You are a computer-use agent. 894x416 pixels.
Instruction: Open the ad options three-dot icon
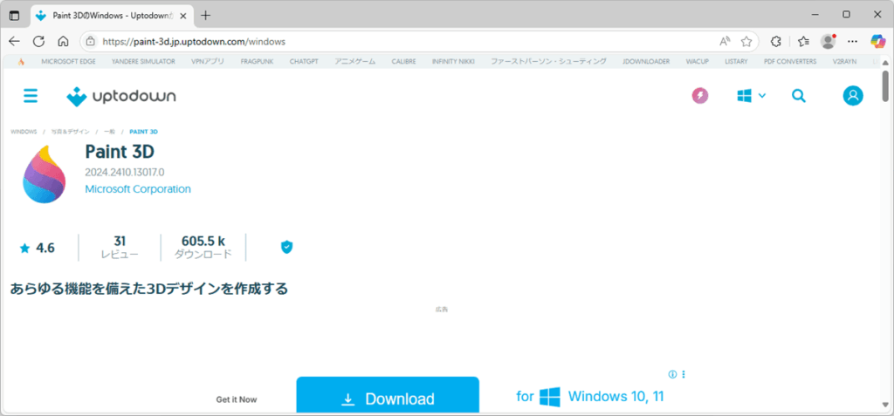[684, 374]
